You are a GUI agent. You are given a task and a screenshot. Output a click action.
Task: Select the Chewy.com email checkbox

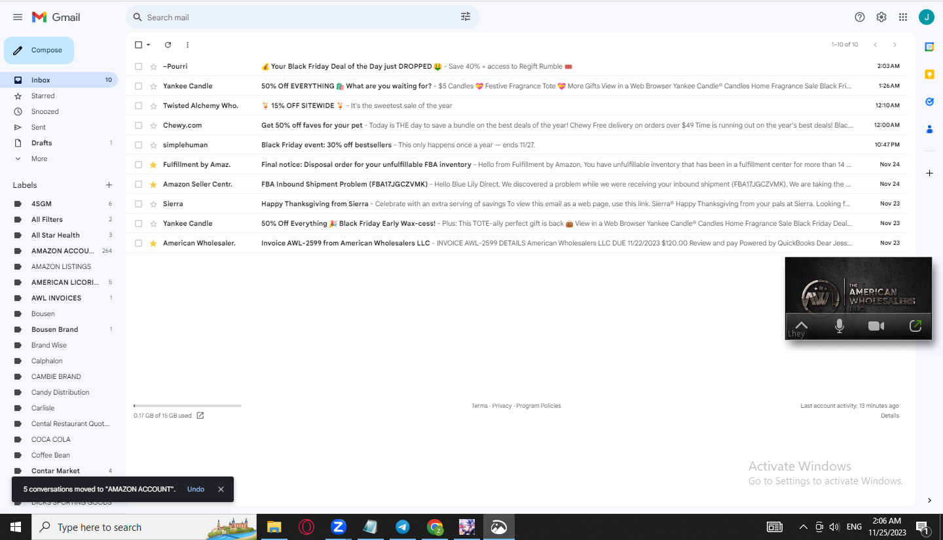pyautogui.click(x=138, y=125)
